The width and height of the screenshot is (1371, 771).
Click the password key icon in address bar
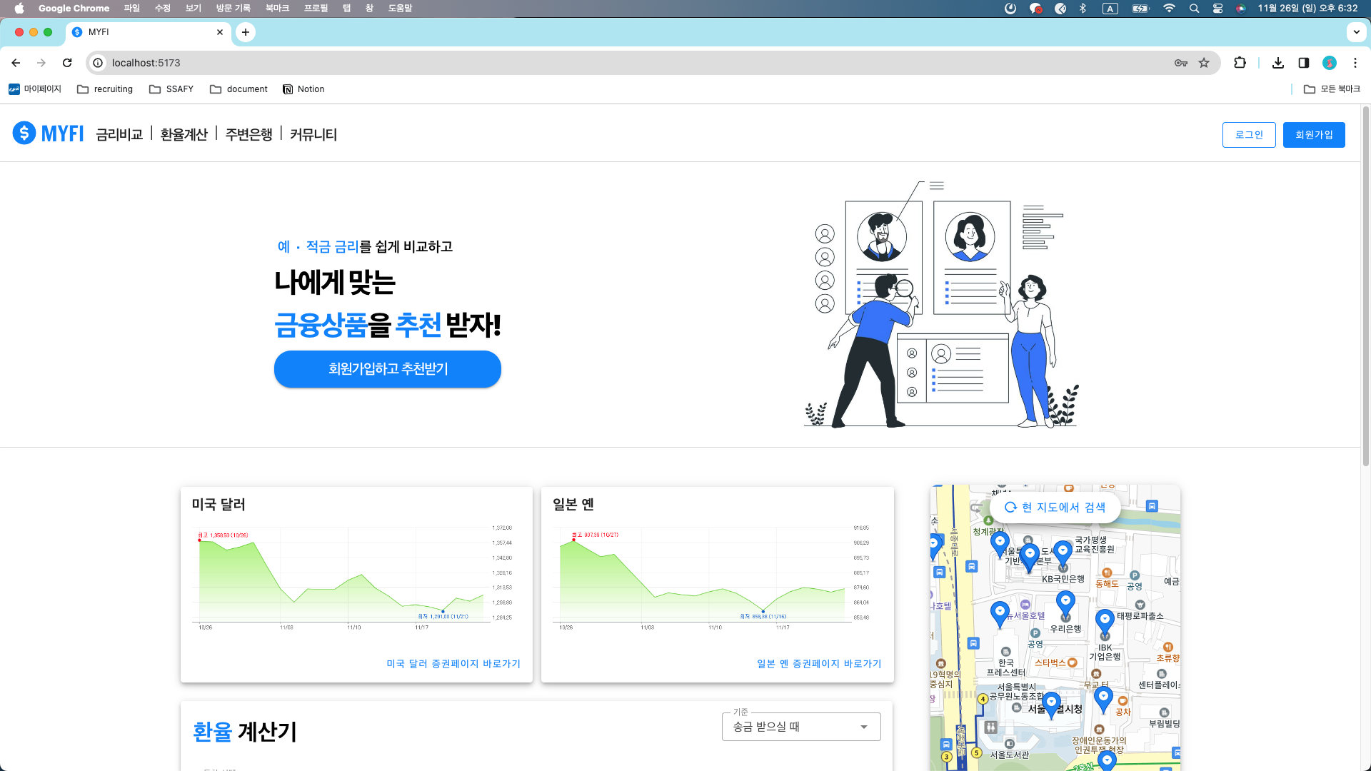1181,63
